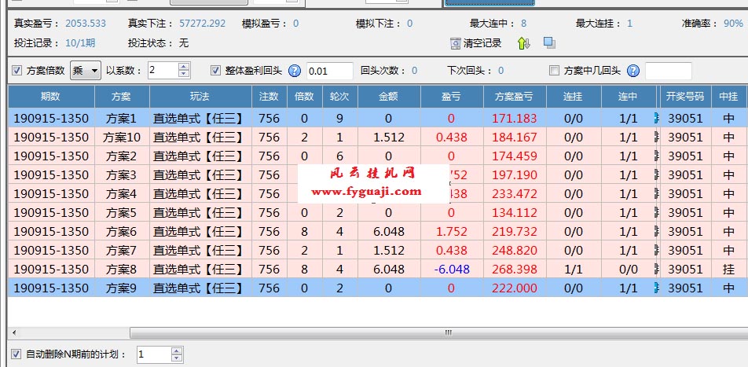Click empty field after 方案中几回头

point(669,71)
